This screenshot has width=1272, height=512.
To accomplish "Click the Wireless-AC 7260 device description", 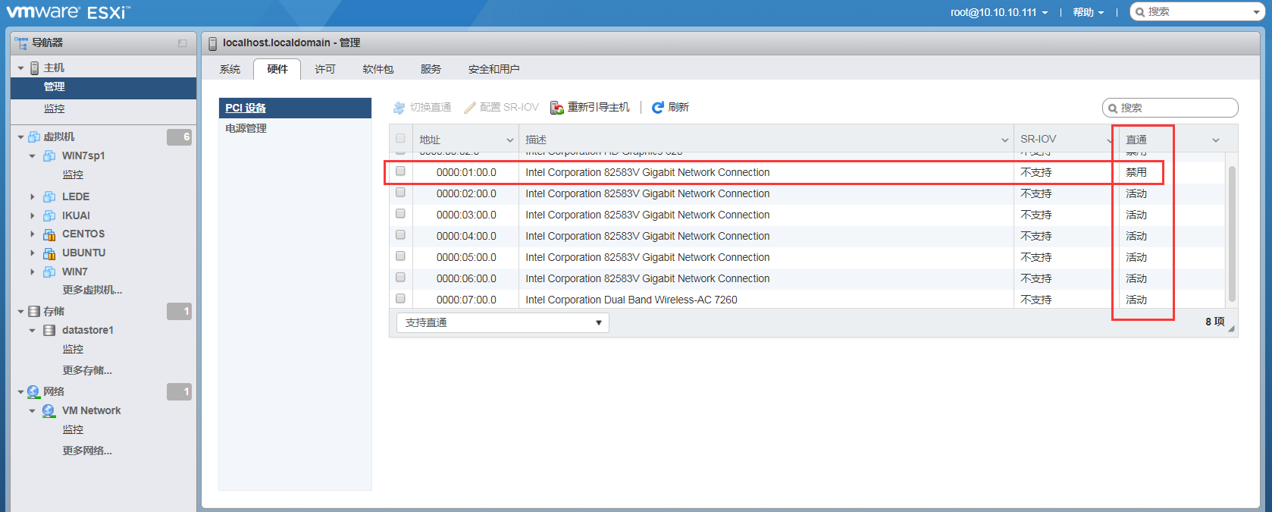I will click(x=631, y=300).
